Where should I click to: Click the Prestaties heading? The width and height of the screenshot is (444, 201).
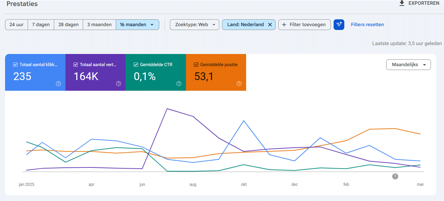[22, 4]
